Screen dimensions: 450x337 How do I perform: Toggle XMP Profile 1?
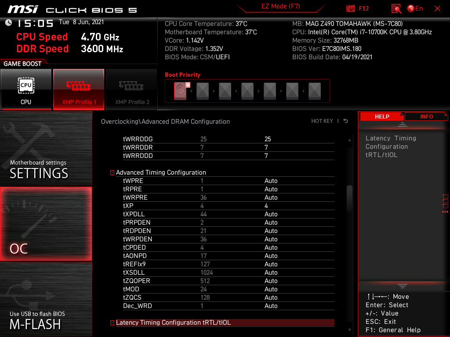(79, 90)
